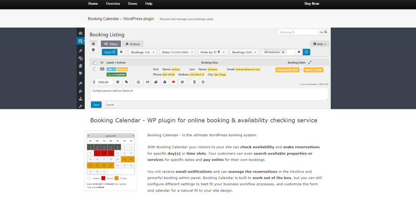The width and height of the screenshot is (416, 197).
Task: Switch to the Actions tab
Action: (x=133, y=44)
